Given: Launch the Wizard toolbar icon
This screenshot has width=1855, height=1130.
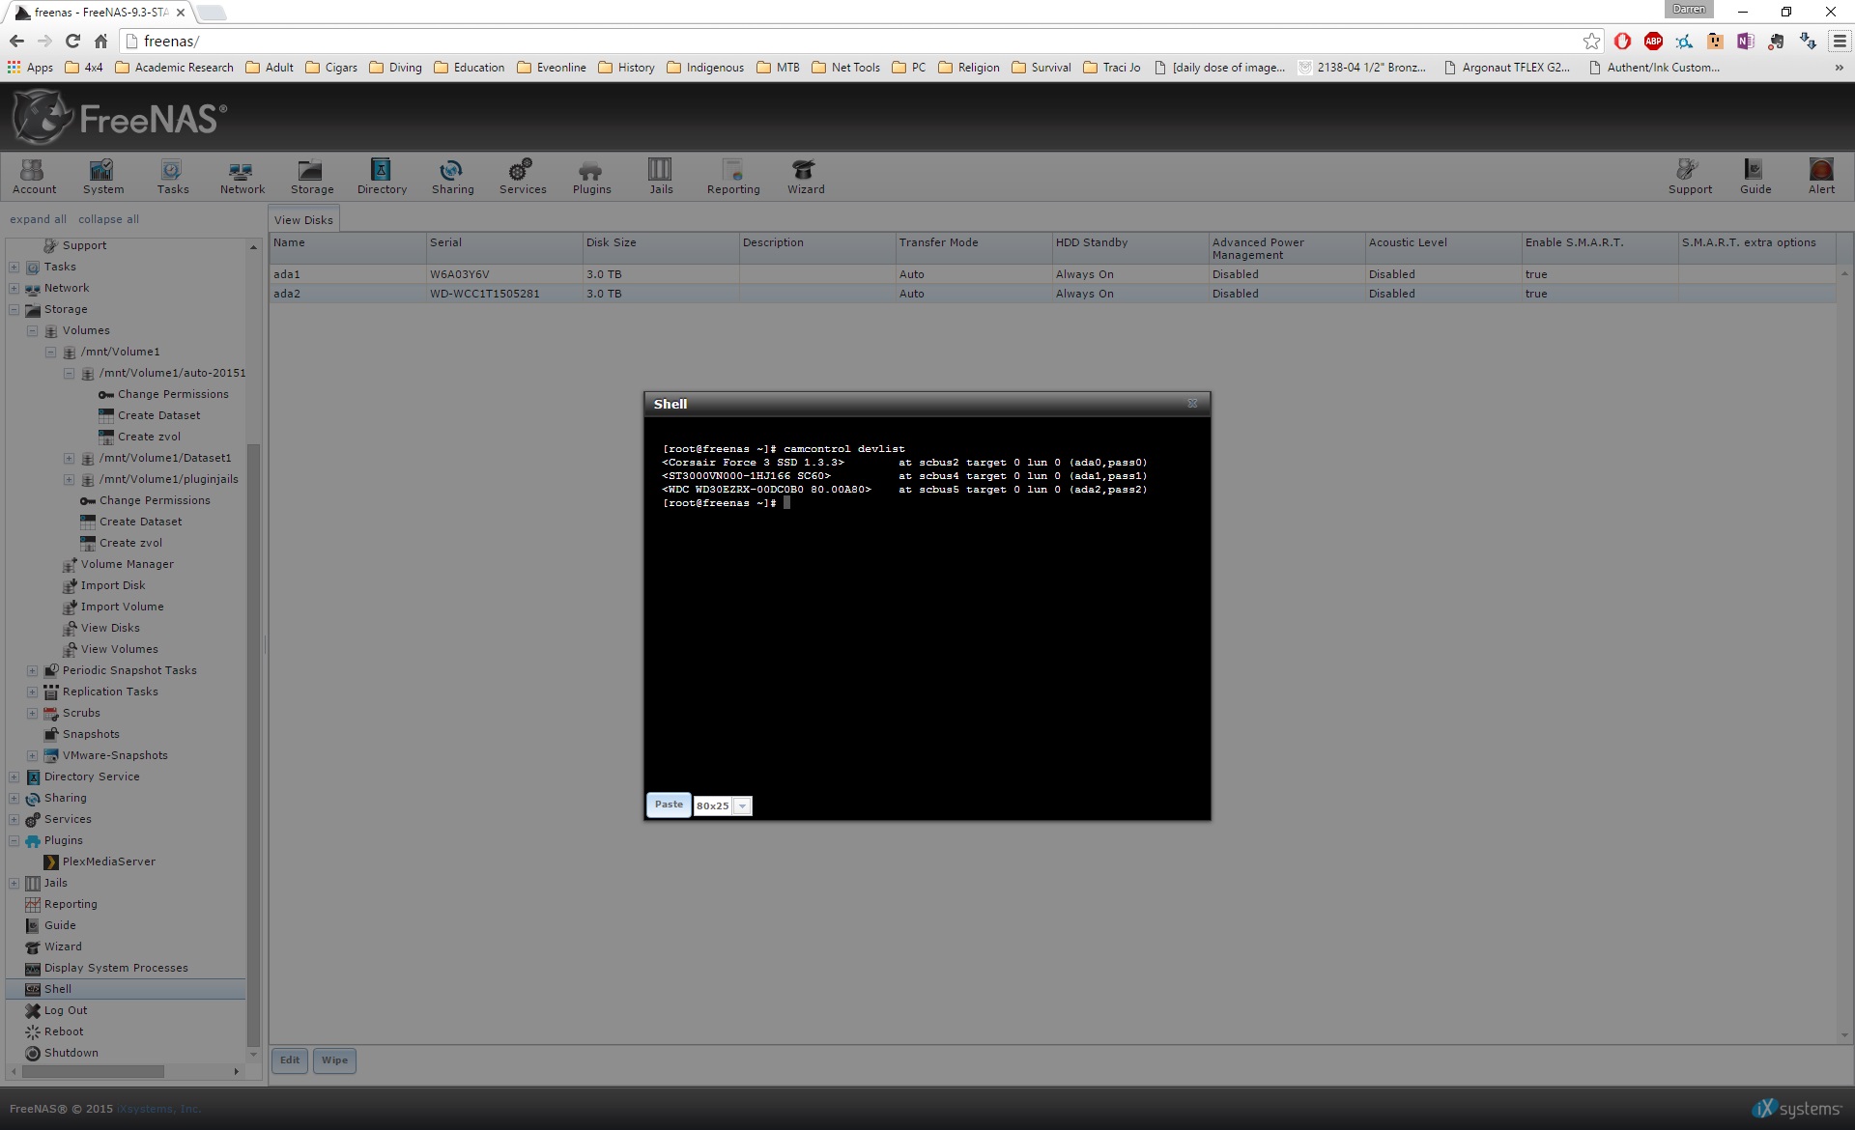Looking at the screenshot, I should click(x=805, y=177).
